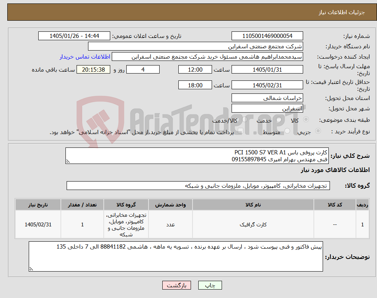Viewport: 377px width, 298px height.
Task: Click the delivery city اسفراین field
Action: (x=267, y=108)
